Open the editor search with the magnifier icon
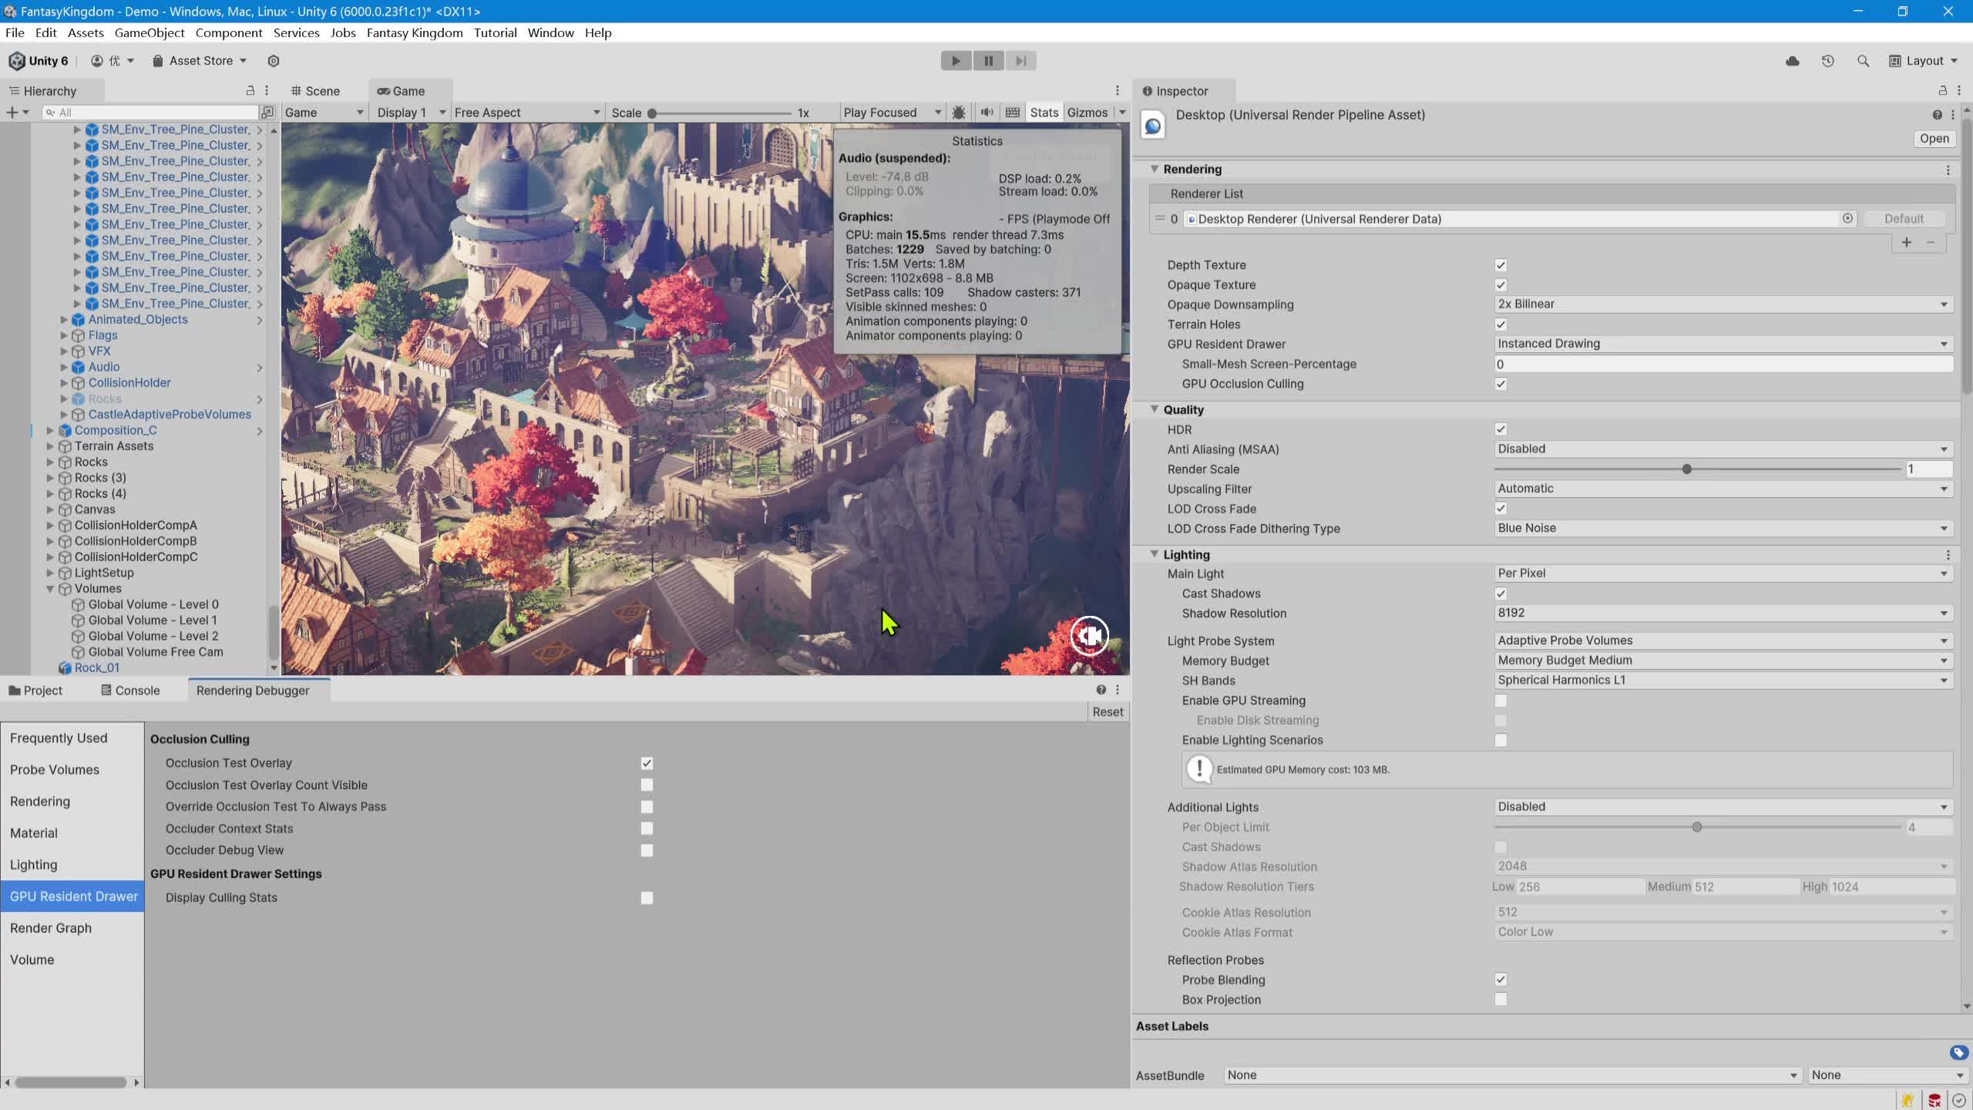Viewport: 1973px width, 1110px height. (x=1862, y=60)
